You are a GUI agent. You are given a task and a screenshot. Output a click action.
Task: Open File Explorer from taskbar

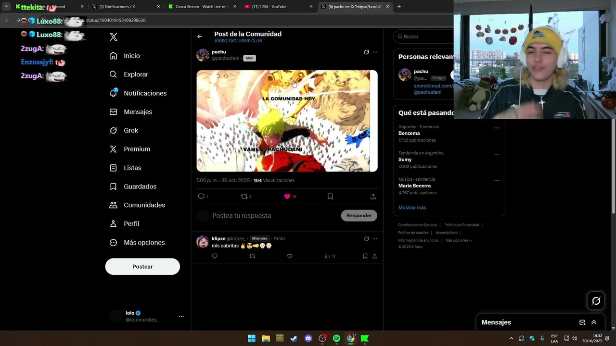click(266, 338)
